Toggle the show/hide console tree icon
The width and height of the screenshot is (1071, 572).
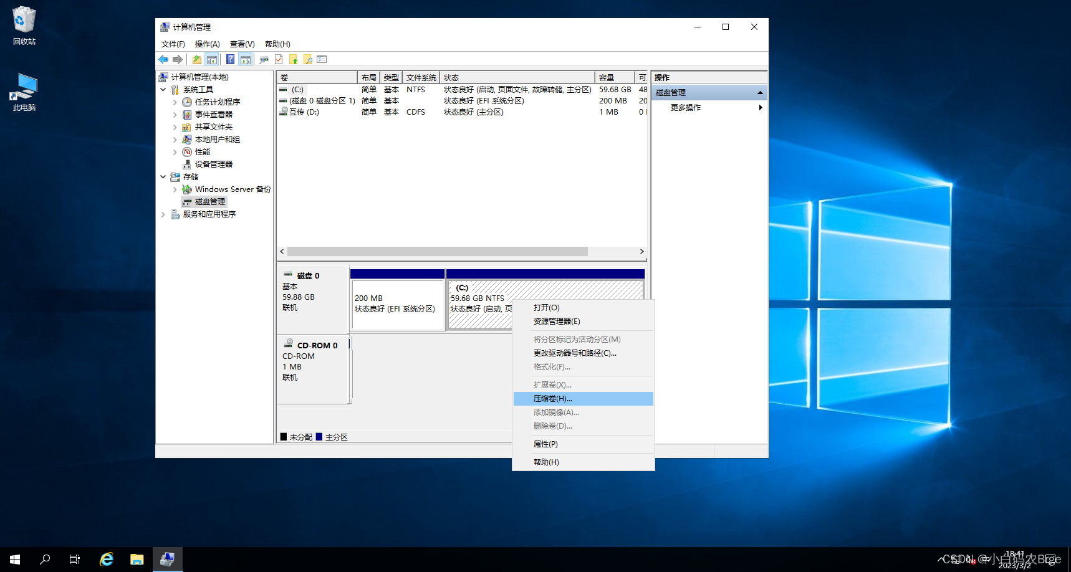(x=212, y=59)
